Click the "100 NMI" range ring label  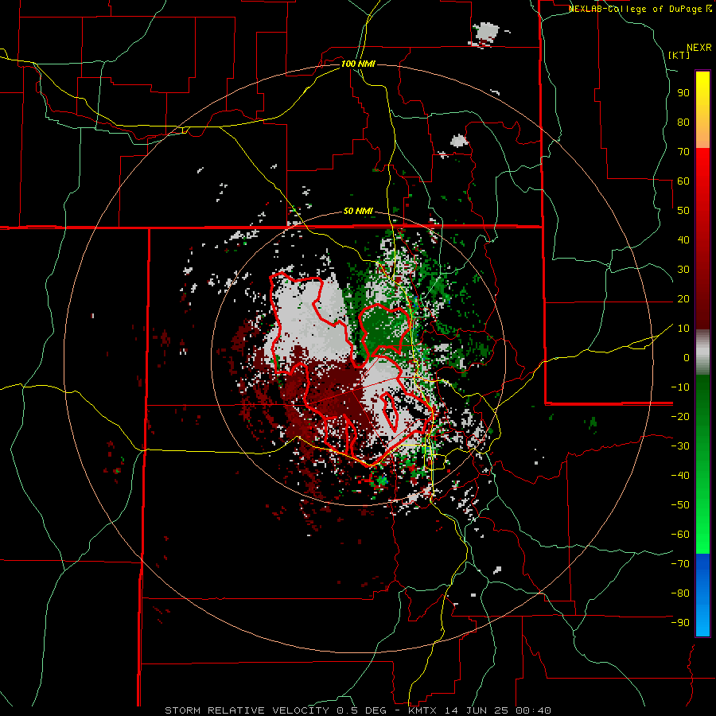tap(358, 64)
